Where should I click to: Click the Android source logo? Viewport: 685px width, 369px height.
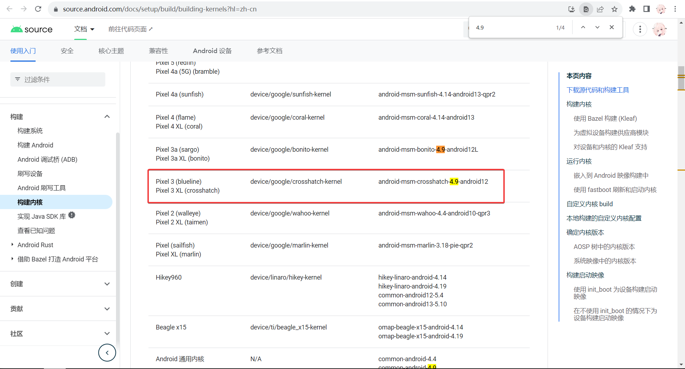pyautogui.click(x=32, y=29)
